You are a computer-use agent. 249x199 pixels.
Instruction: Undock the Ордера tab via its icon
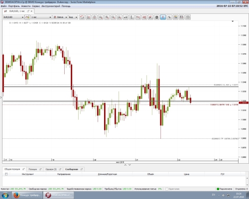click(60, 169)
